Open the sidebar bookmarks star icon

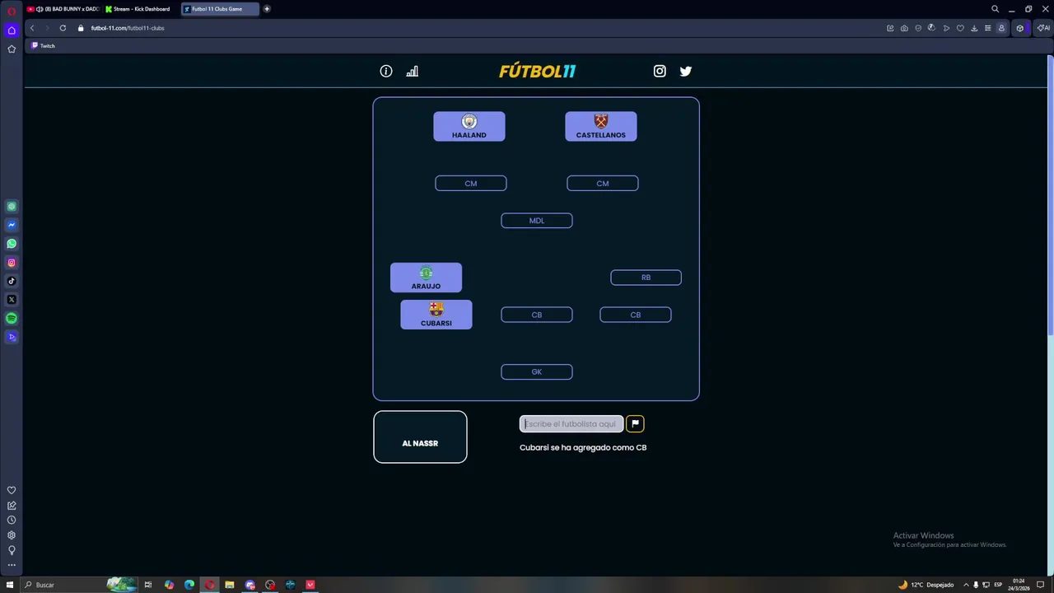point(12,49)
